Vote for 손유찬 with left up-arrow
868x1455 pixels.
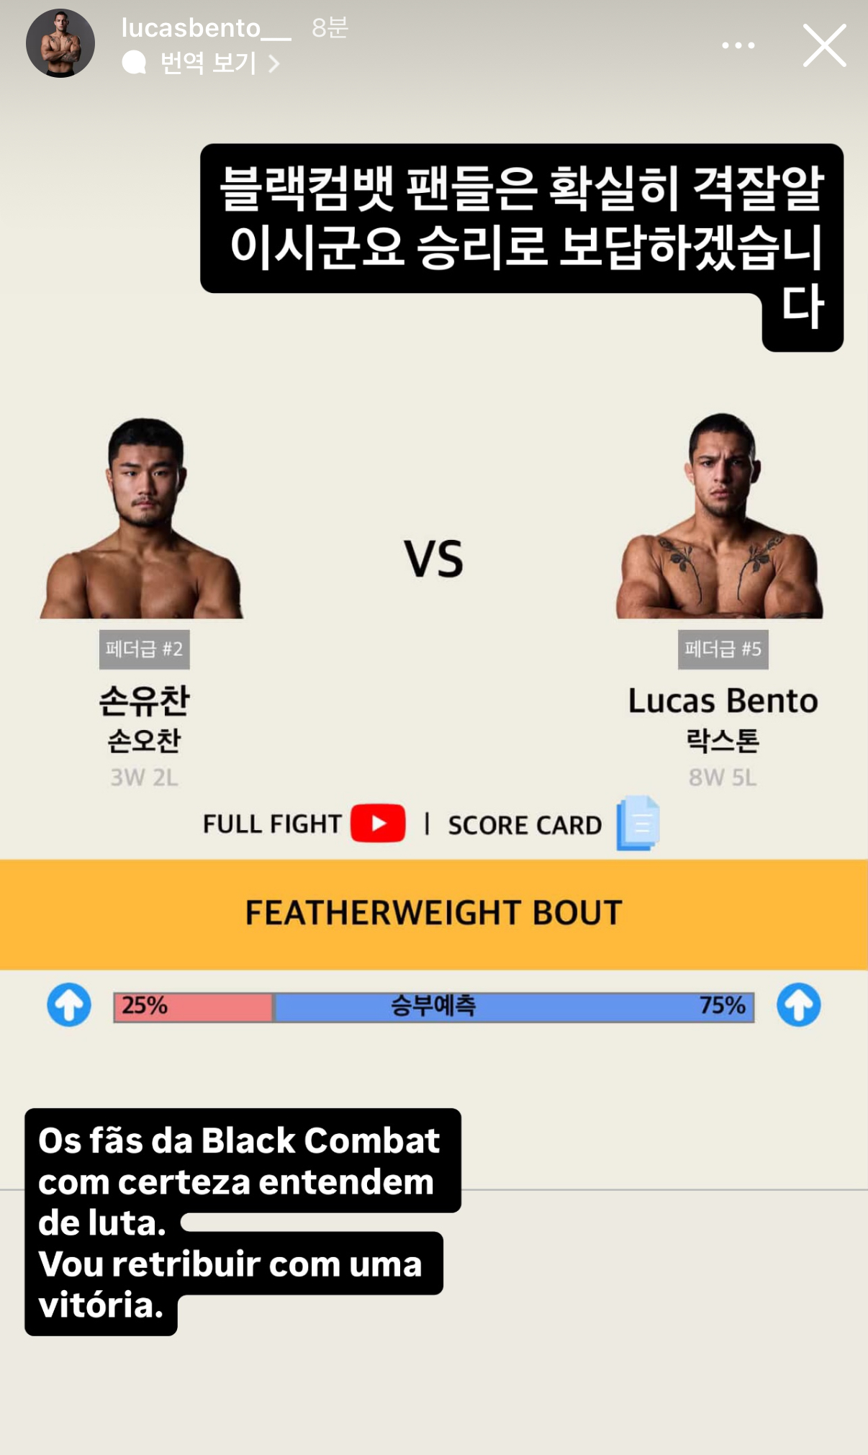pos(69,1004)
